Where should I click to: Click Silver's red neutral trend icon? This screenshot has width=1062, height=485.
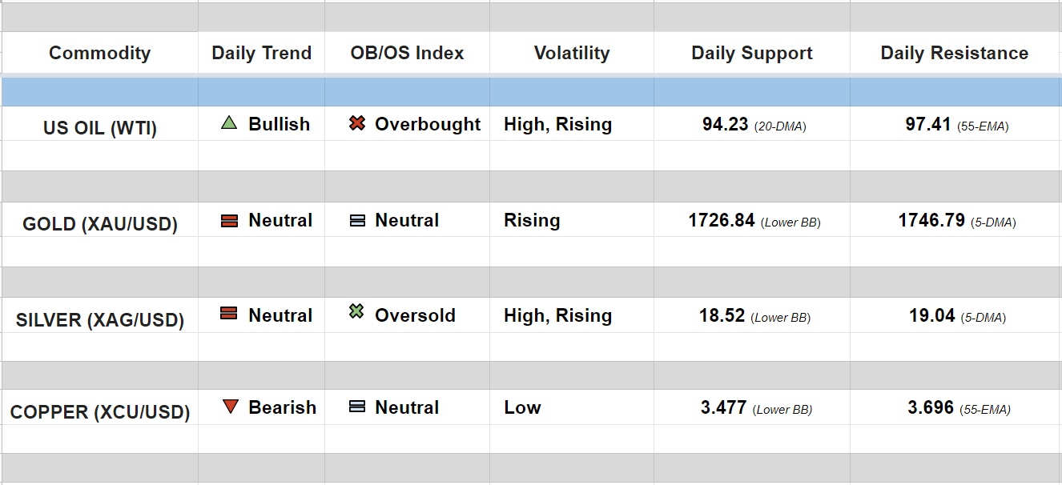[x=229, y=314]
